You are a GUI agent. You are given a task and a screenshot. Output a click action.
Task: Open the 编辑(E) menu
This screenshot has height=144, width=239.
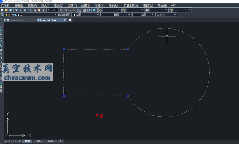click(19, 6)
